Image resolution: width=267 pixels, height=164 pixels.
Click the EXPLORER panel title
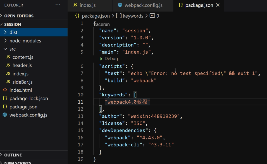coord(14,5)
